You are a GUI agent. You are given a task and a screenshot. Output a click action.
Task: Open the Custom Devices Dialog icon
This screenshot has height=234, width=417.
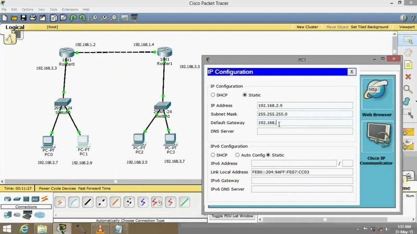[134, 18]
